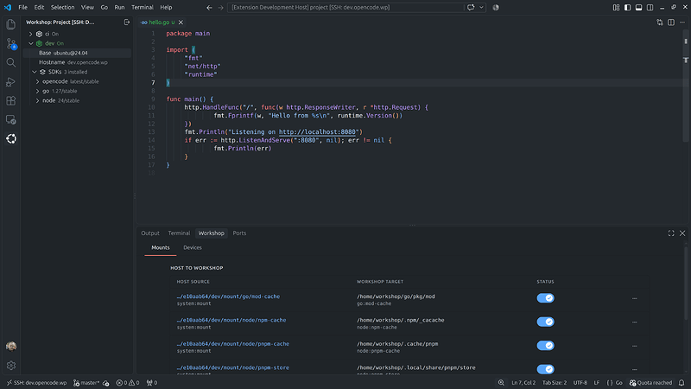Select the Terminal panel tab
Viewport: 691px width, 389px height.
click(x=179, y=233)
